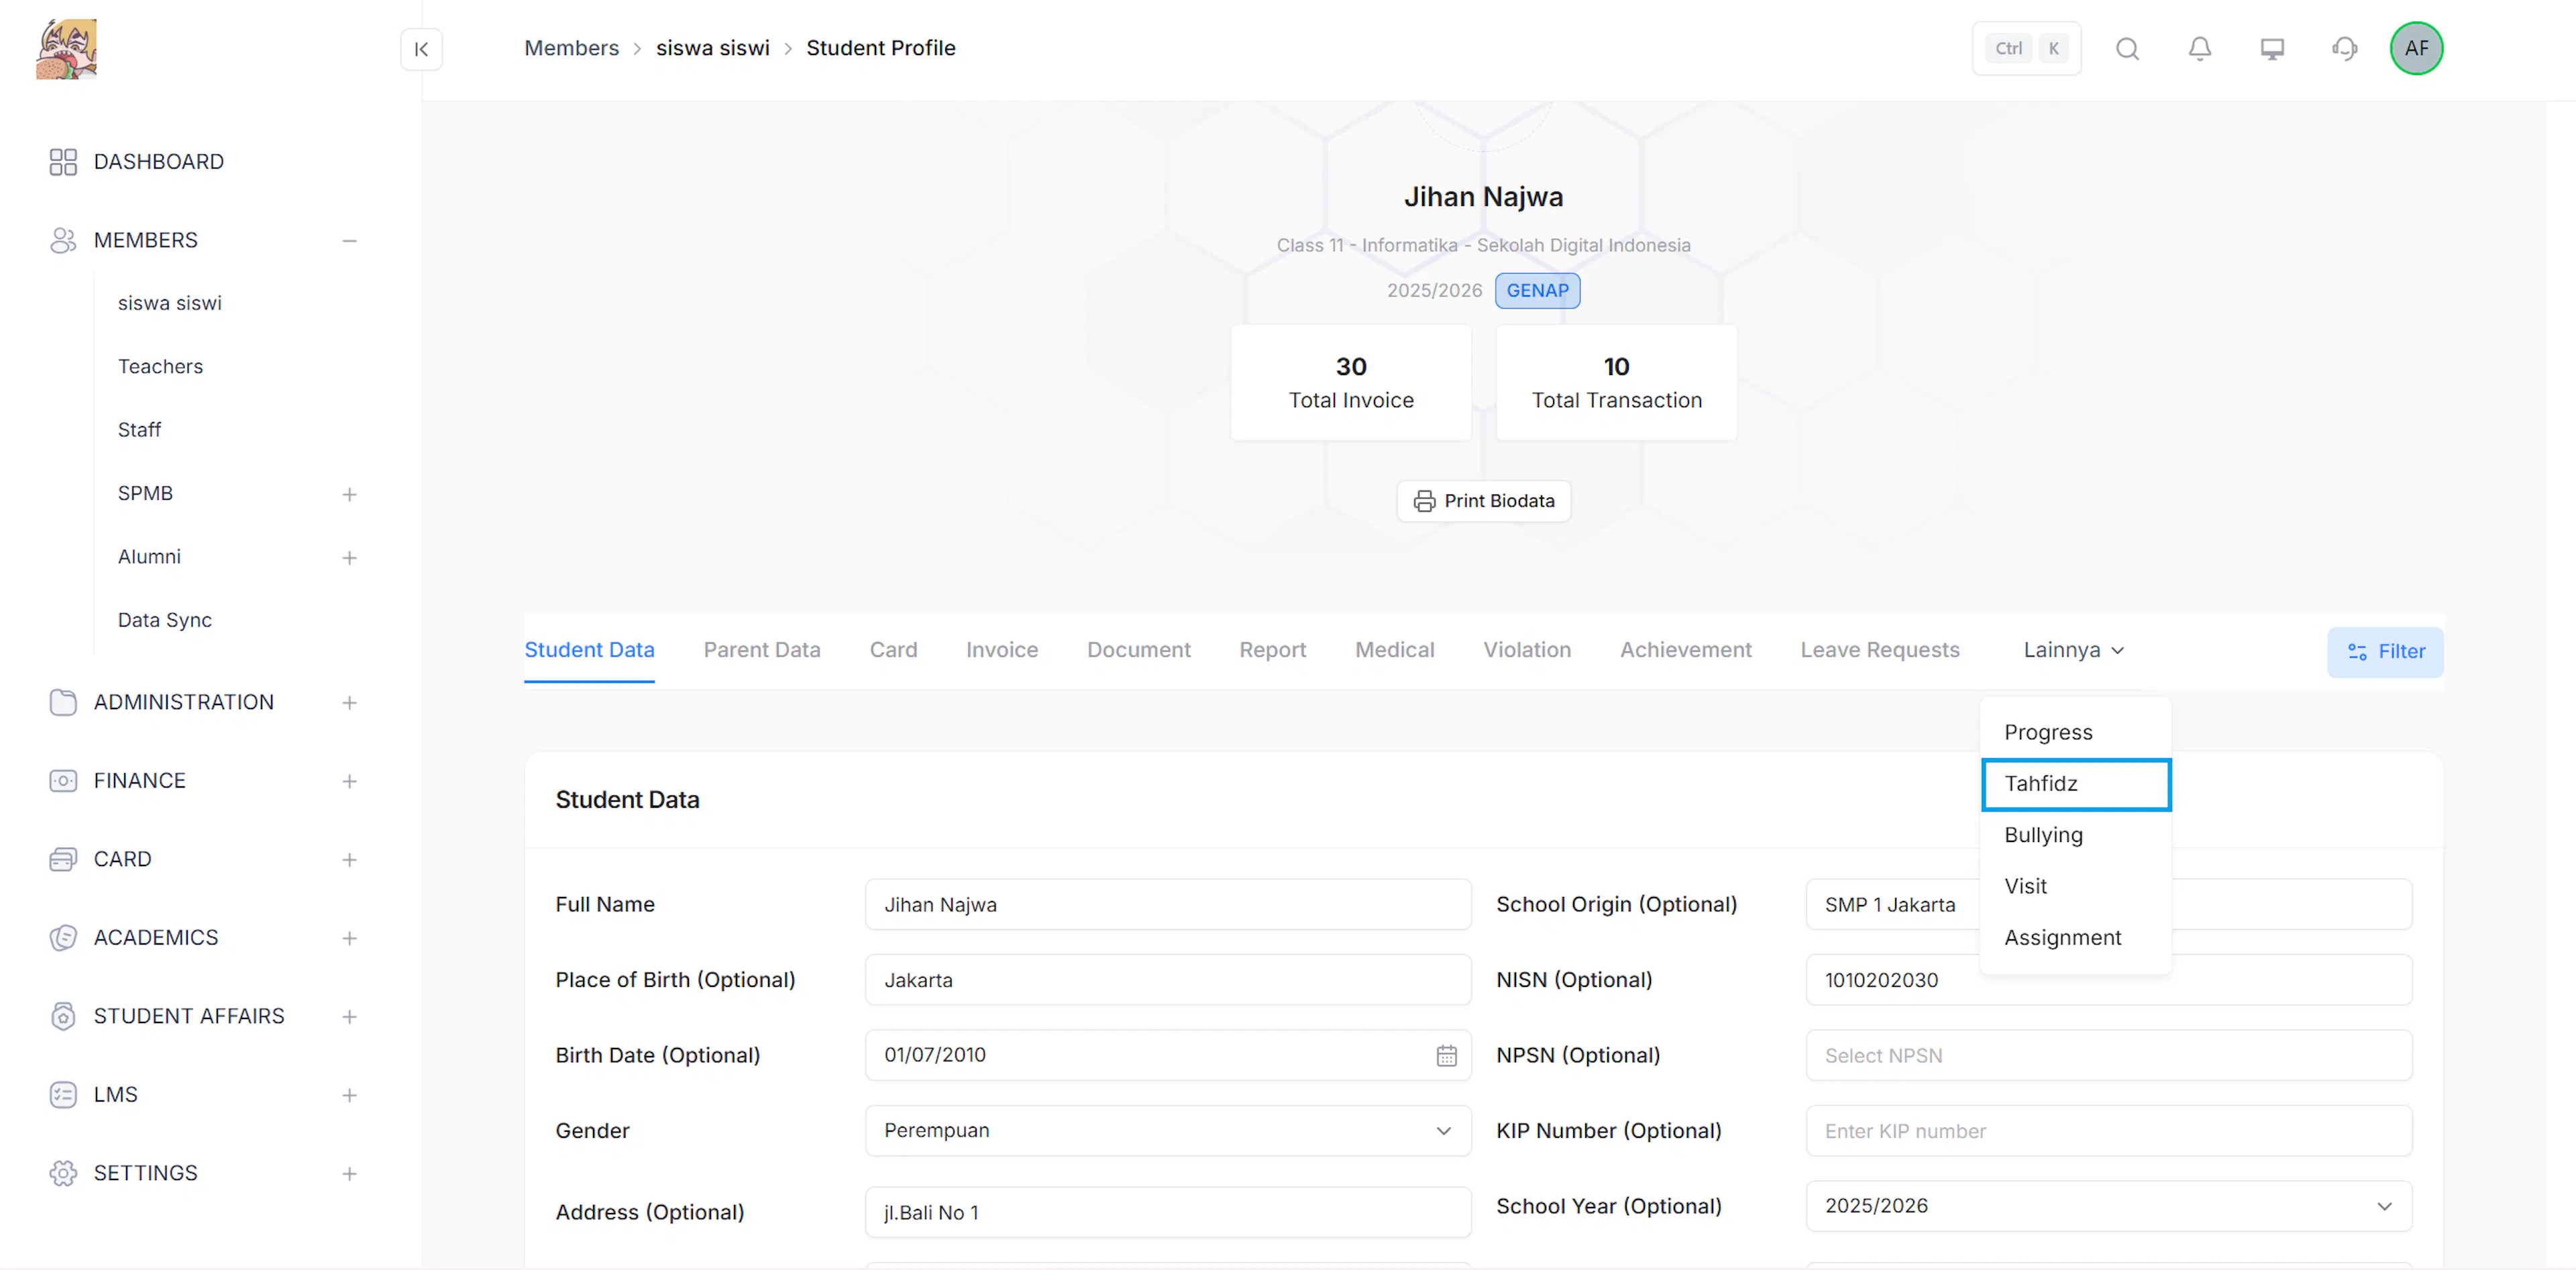Expand the LMS section
2576x1270 pixels.
349,1095
